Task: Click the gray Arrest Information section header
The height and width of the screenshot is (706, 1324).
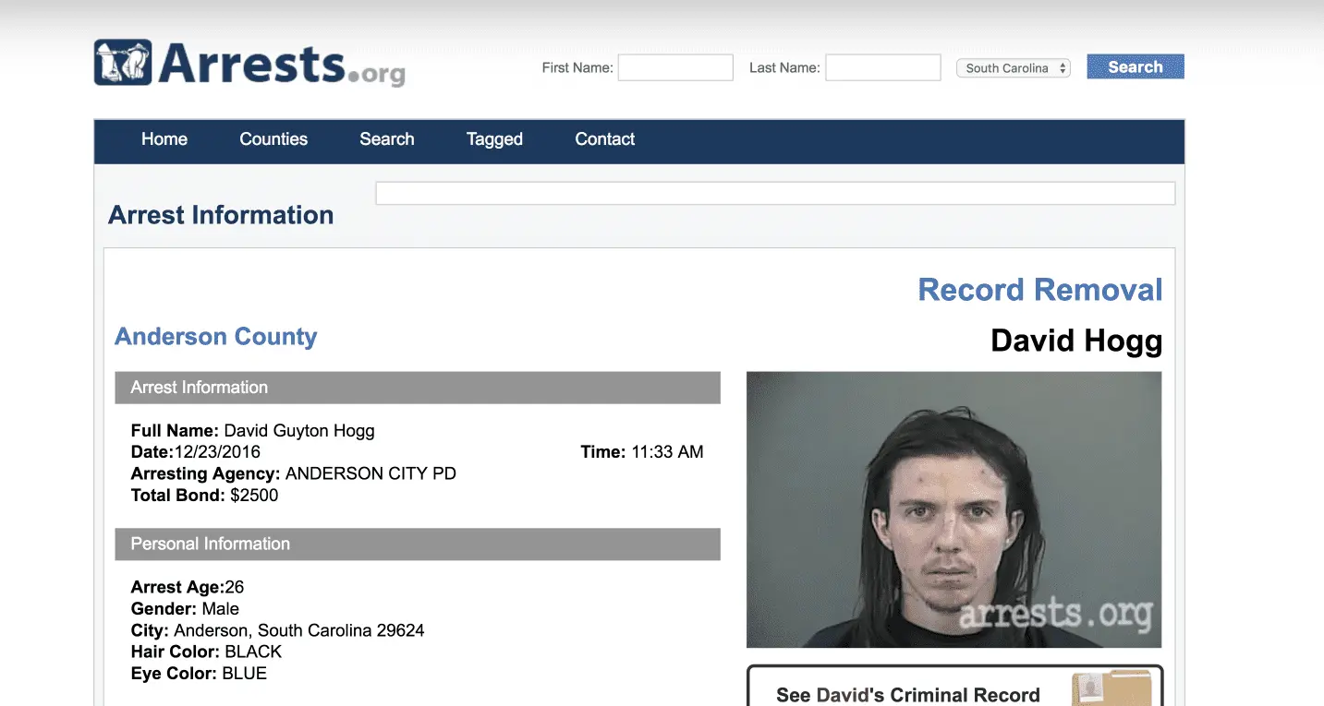Action: point(417,388)
